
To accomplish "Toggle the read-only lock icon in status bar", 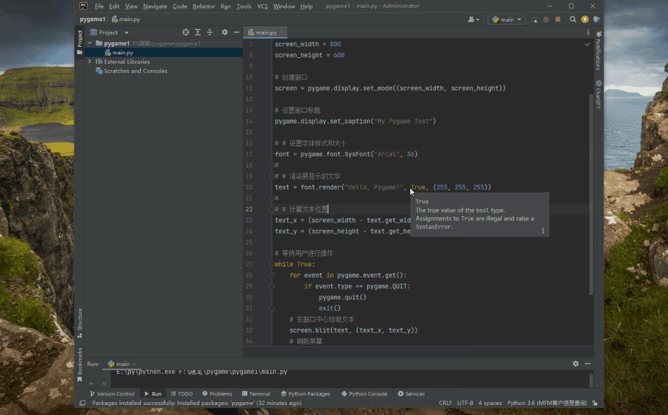I will [595, 403].
